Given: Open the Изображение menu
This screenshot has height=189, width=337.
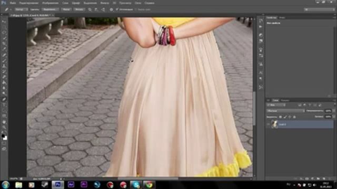Looking at the screenshot, I should point(51,3).
